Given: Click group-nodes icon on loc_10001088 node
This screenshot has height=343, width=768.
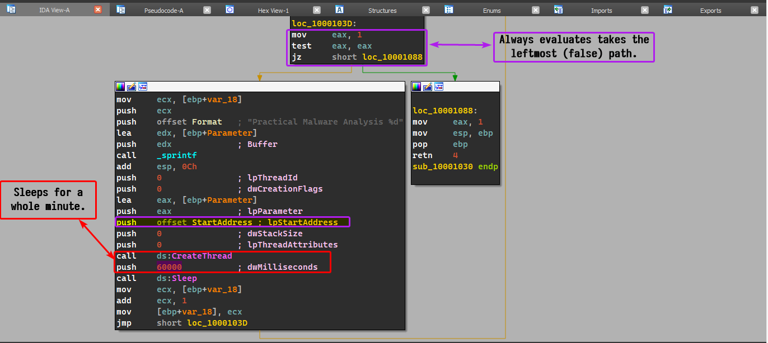Looking at the screenshot, I should coord(439,87).
